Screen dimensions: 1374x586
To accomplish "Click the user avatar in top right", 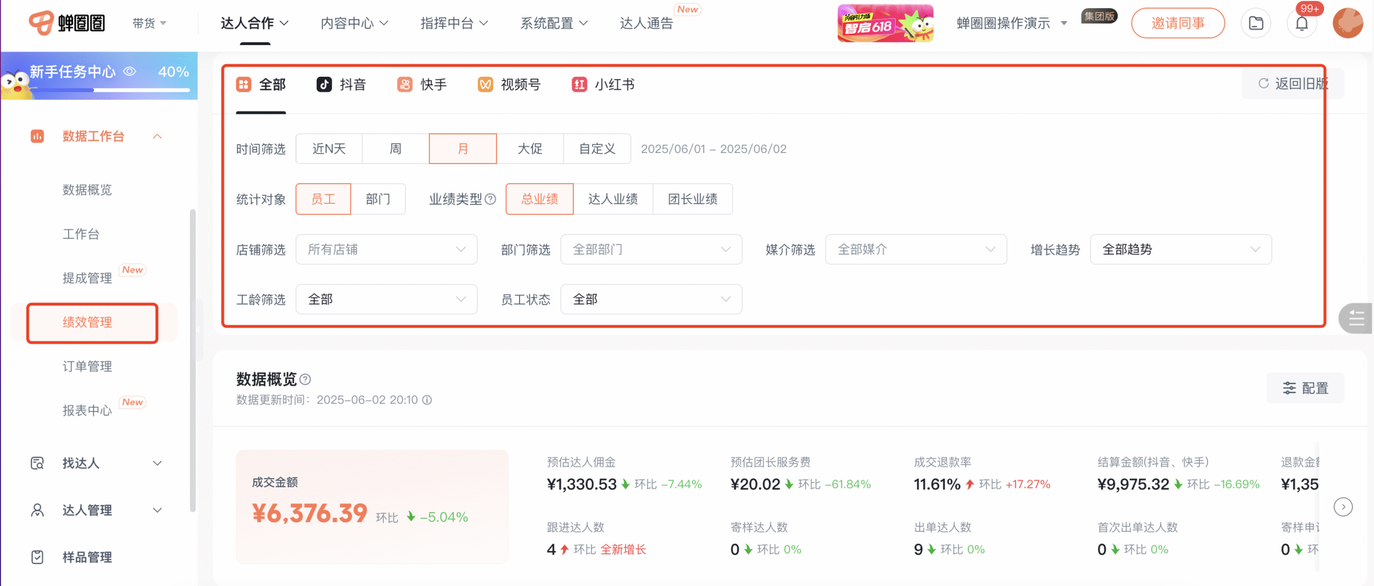I will coord(1347,24).
